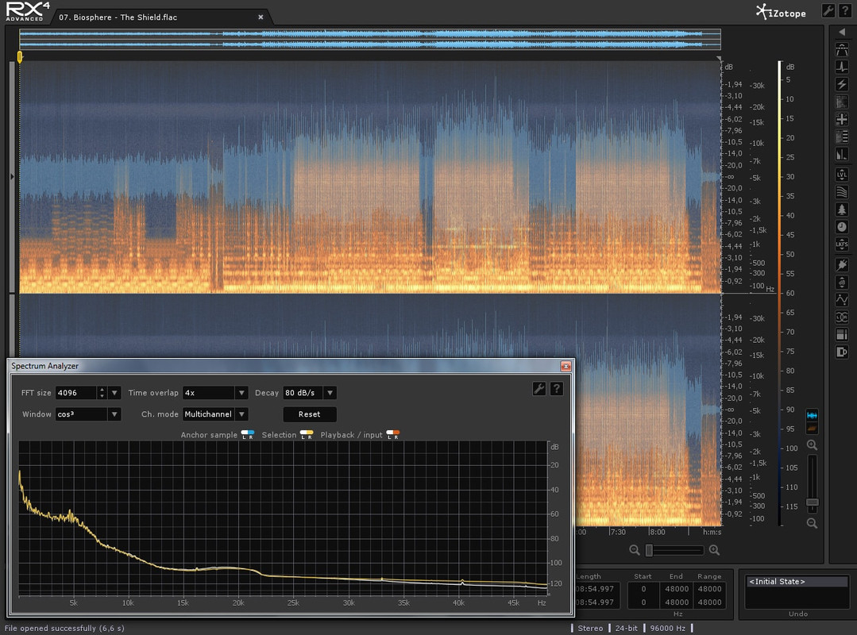This screenshot has width=857, height=635.
Task: Open the Leveler LVL module
Action: click(842, 175)
